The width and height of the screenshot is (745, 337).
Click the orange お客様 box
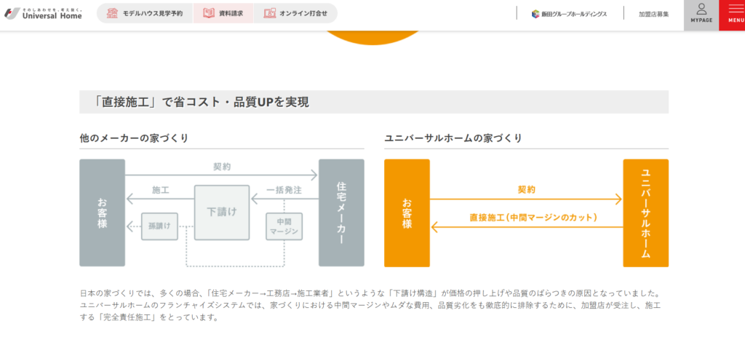(x=407, y=213)
